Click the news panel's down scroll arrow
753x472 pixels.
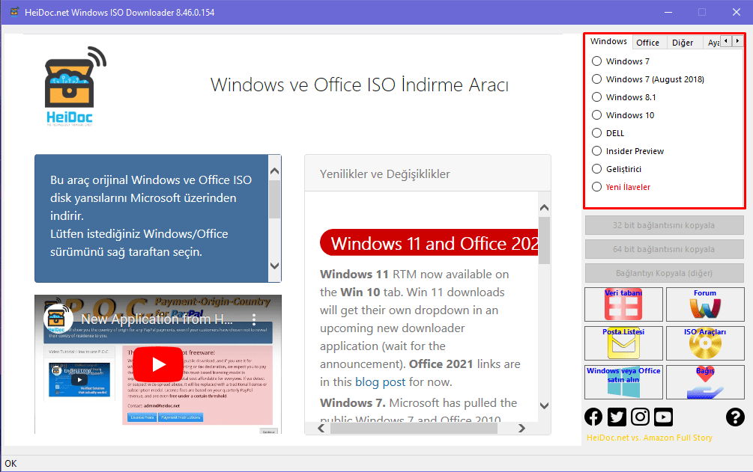tap(544, 405)
